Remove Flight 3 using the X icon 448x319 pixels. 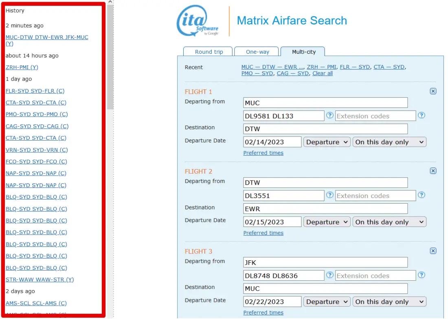[x=433, y=251]
